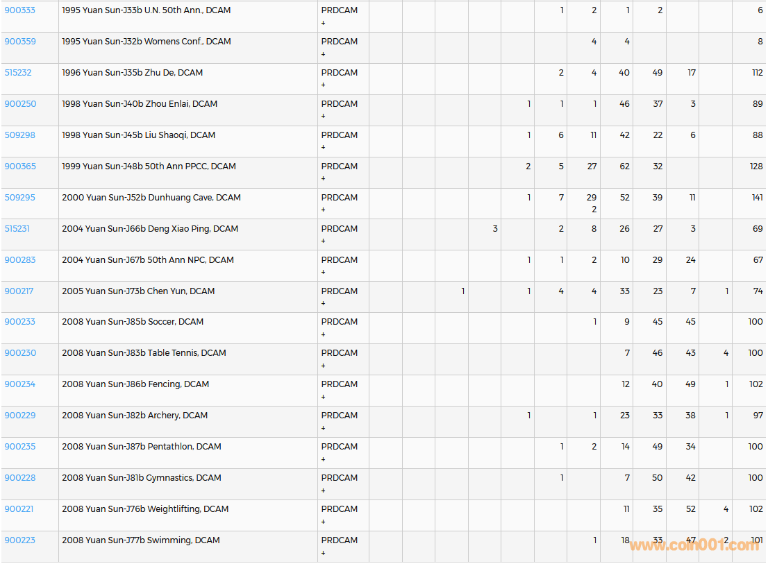Click the 515232 Zhu De coin link
This screenshot has width=768, height=564.
17,73
